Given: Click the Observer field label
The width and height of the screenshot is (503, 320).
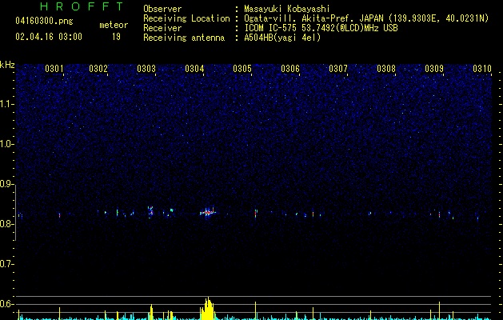Looking at the screenshot, I should pos(162,9).
